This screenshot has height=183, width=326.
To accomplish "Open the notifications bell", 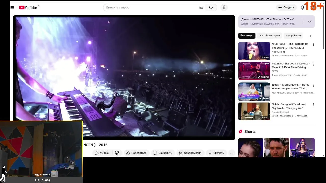I will click(302, 8).
